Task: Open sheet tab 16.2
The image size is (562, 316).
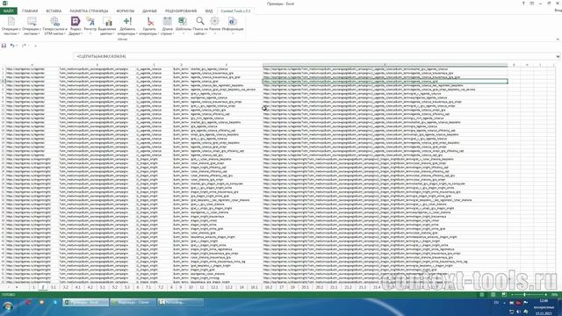Action: (268, 287)
